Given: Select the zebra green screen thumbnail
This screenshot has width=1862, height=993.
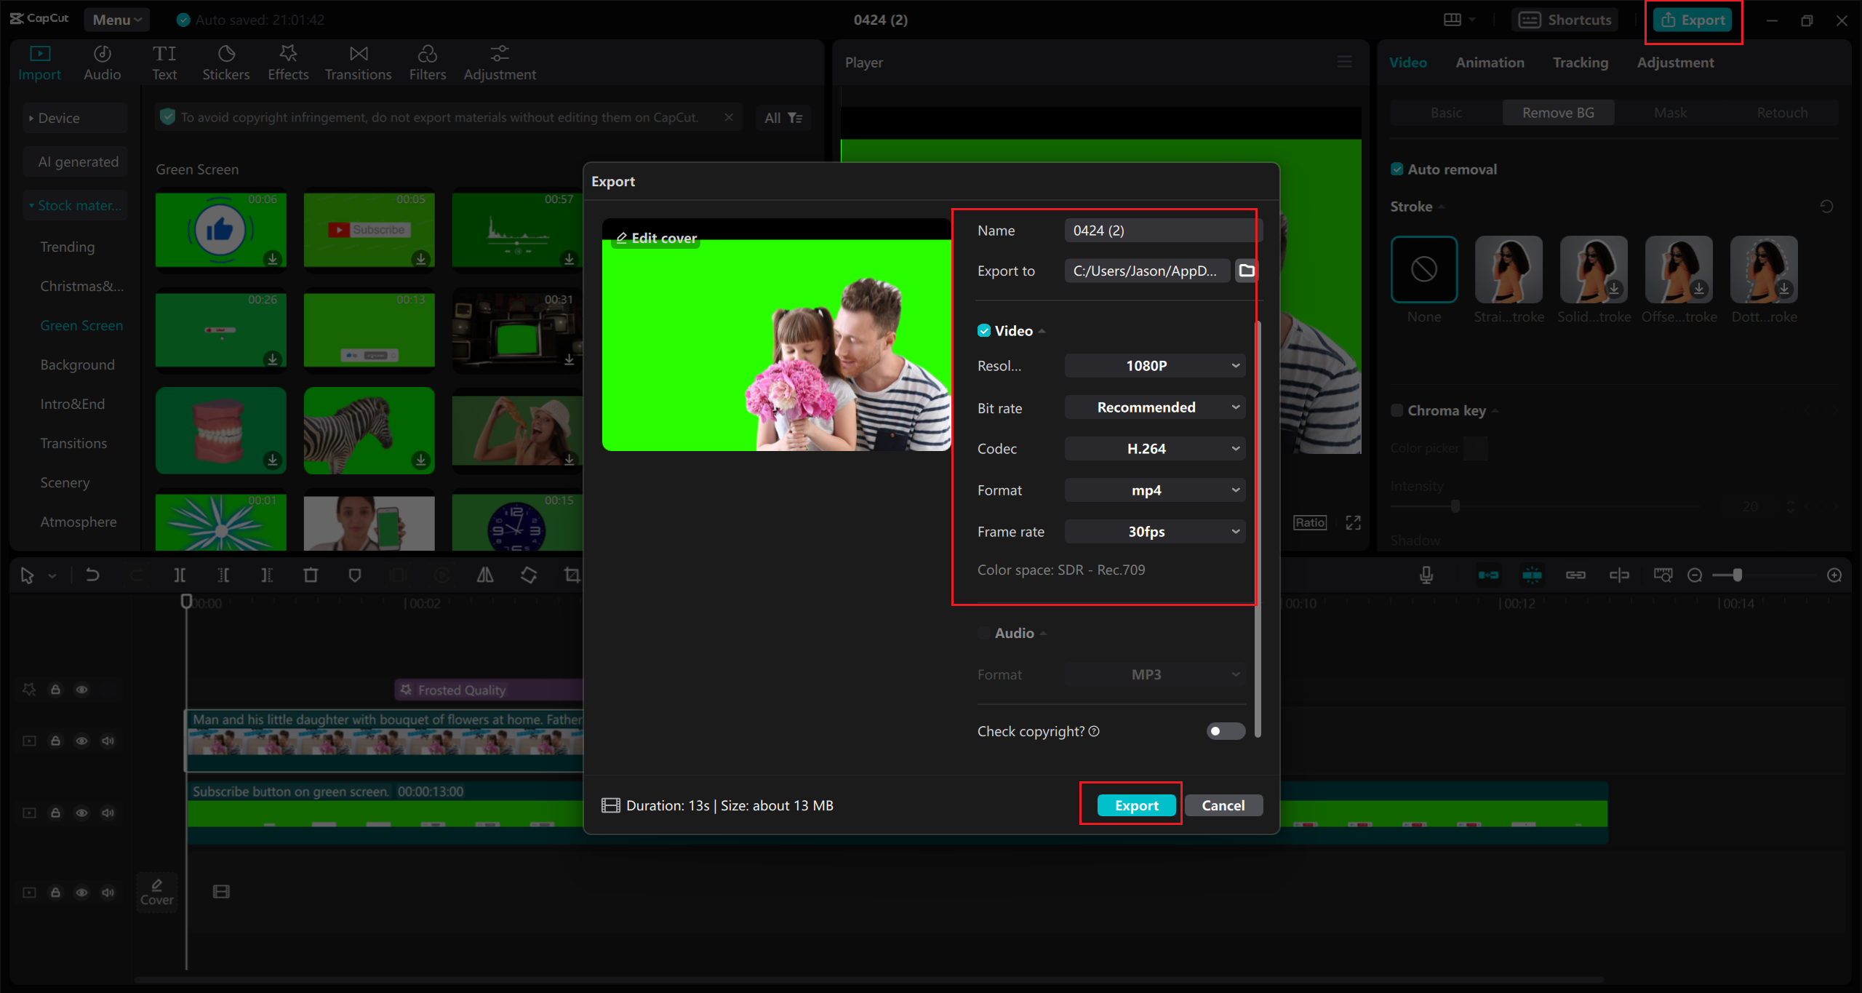Looking at the screenshot, I should (369, 431).
